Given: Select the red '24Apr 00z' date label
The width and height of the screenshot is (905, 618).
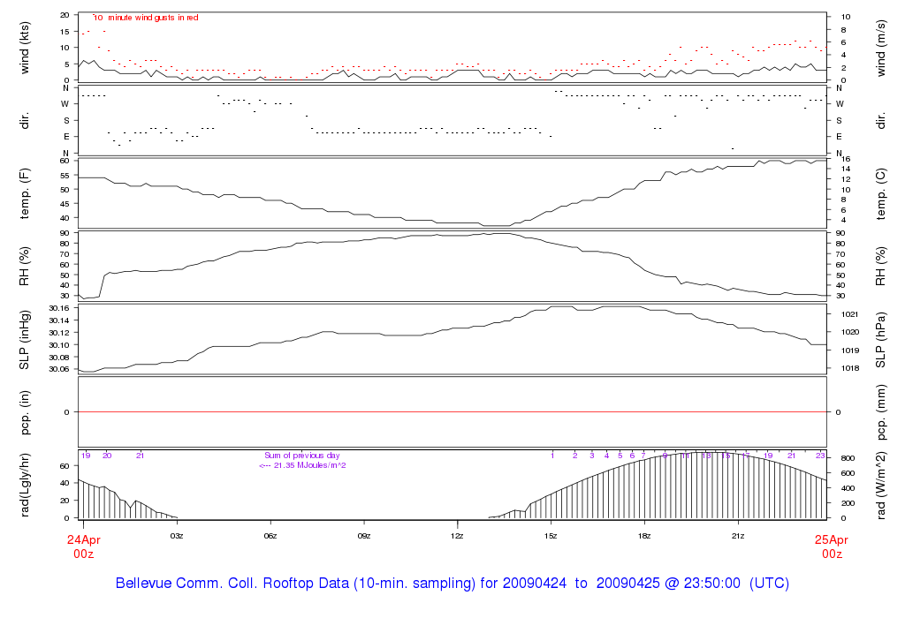Looking at the screenshot, I should point(84,546).
